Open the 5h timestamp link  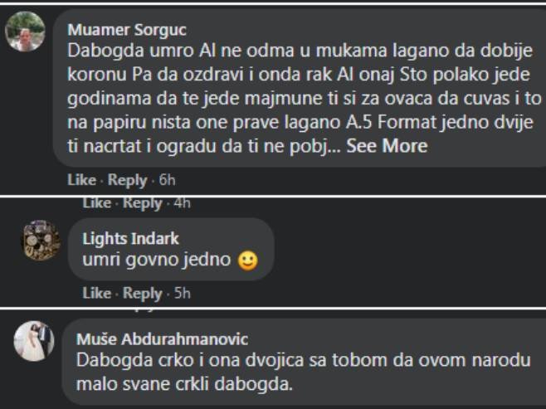pos(183,293)
